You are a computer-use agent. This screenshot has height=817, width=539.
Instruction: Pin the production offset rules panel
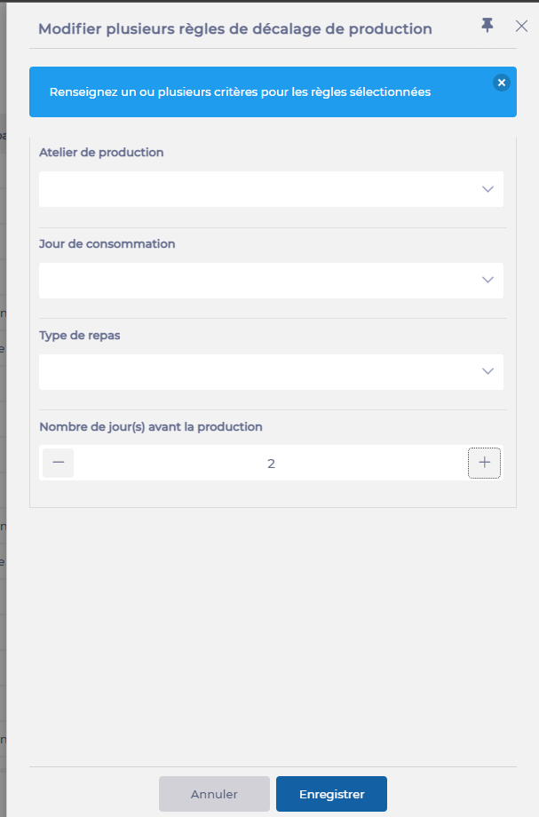click(487, 26)
